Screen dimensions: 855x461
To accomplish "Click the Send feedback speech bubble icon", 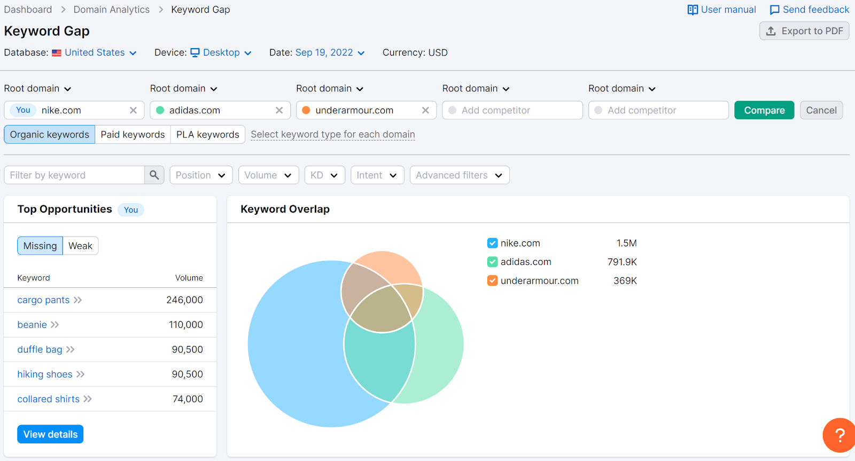I will point(774,10).
